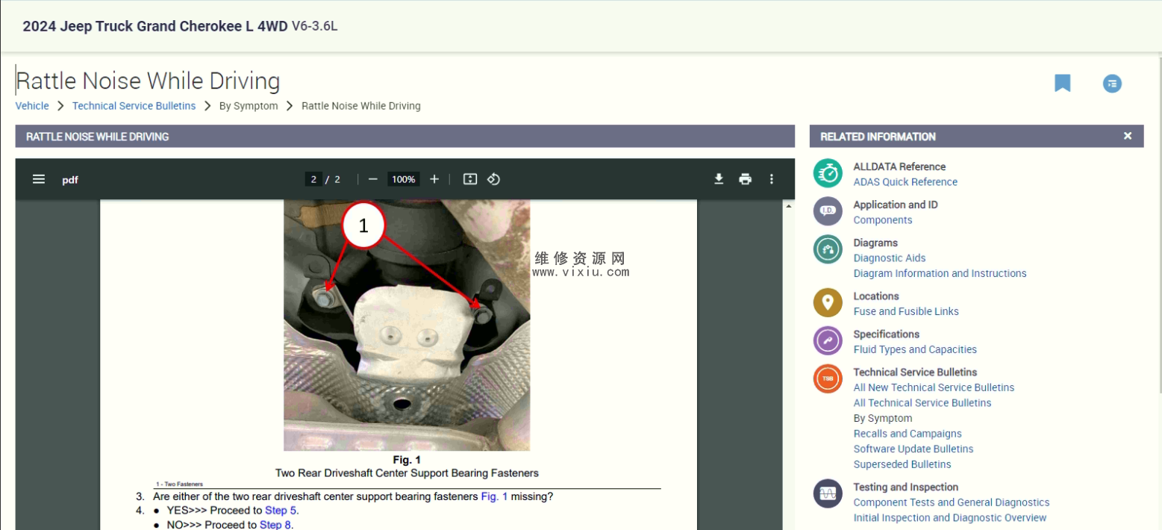Click the Locations pin icon

(x=828, y=302)
